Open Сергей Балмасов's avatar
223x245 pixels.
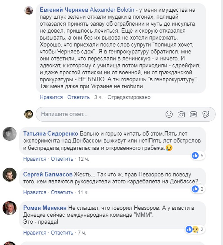coord(9,175)
